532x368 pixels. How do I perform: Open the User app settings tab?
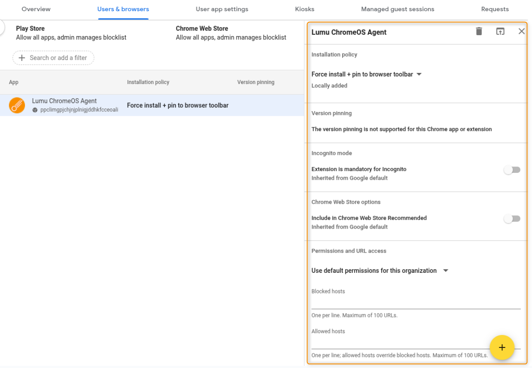pos(222,9)
